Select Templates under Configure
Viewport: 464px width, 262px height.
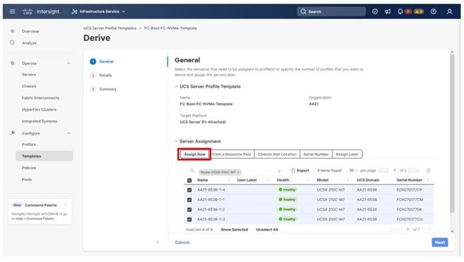44,156
